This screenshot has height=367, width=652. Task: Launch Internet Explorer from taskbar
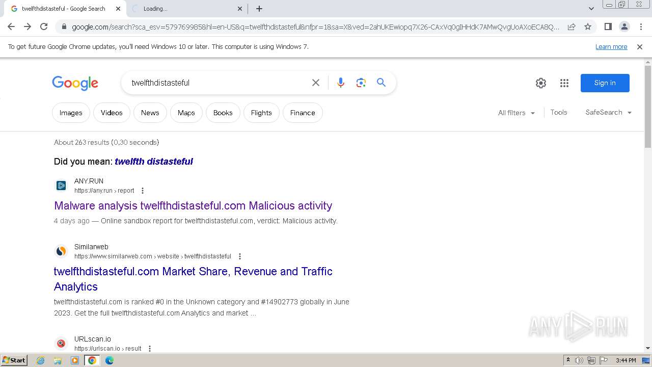[x=41, y=360]
